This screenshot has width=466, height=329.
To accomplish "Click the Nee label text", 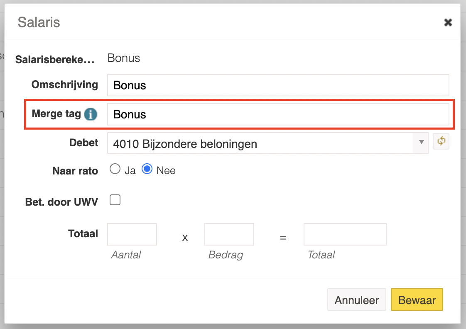I will click(166, 171).
